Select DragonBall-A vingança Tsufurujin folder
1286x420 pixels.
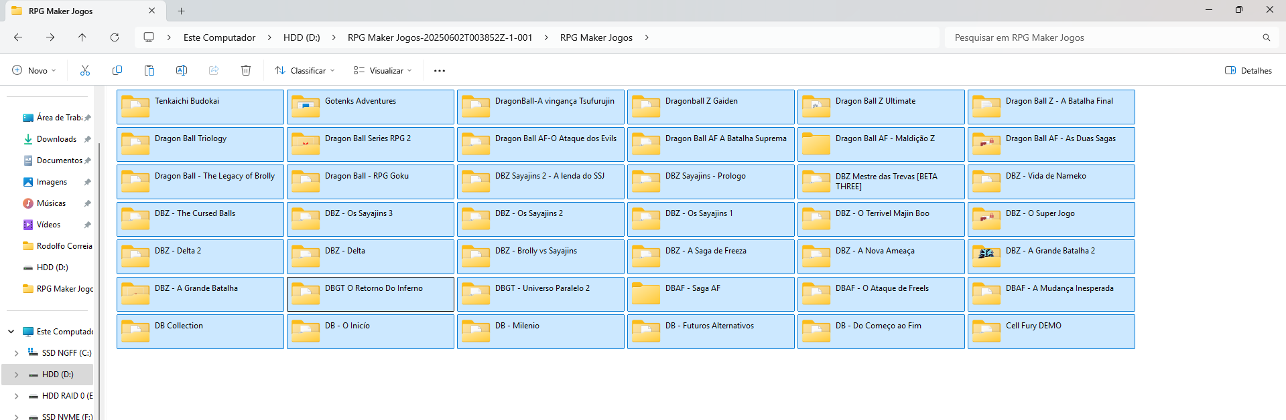coord(541,107)
